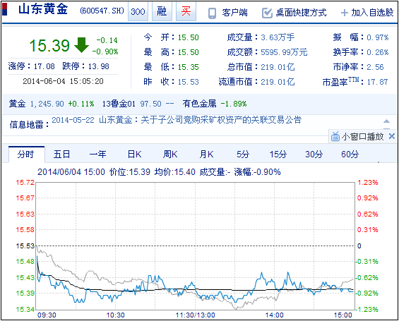Click the 市净率 2.56 value
This screenshot has width=399, height=321.
(375, 67)
